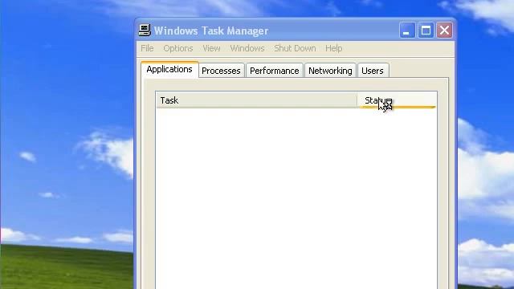Click the Windows Task Manager title text
This screenshot has height=289, width=514.
coord(211,31)
